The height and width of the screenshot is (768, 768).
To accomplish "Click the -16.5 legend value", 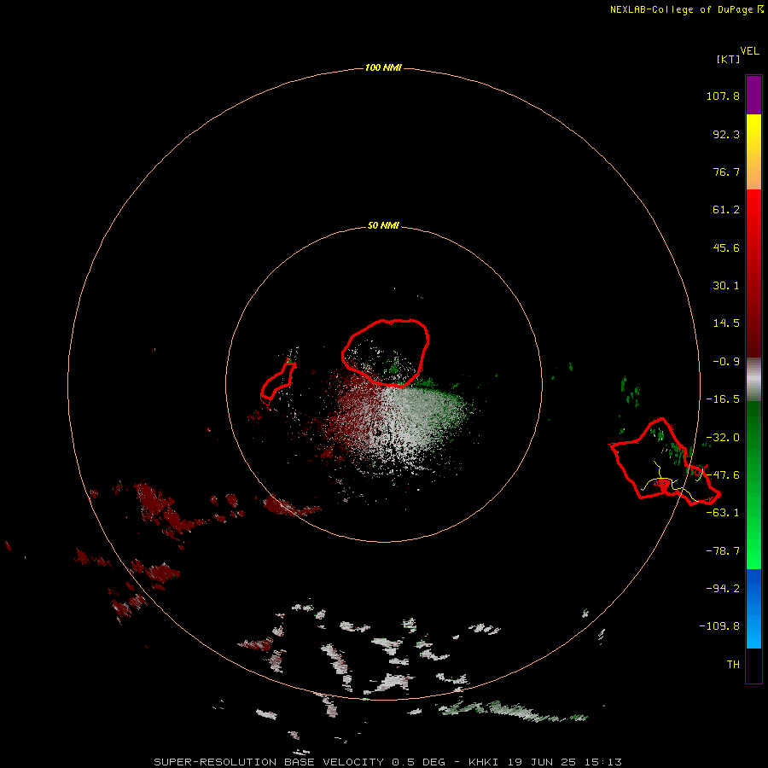I will (x=723, y=399).
